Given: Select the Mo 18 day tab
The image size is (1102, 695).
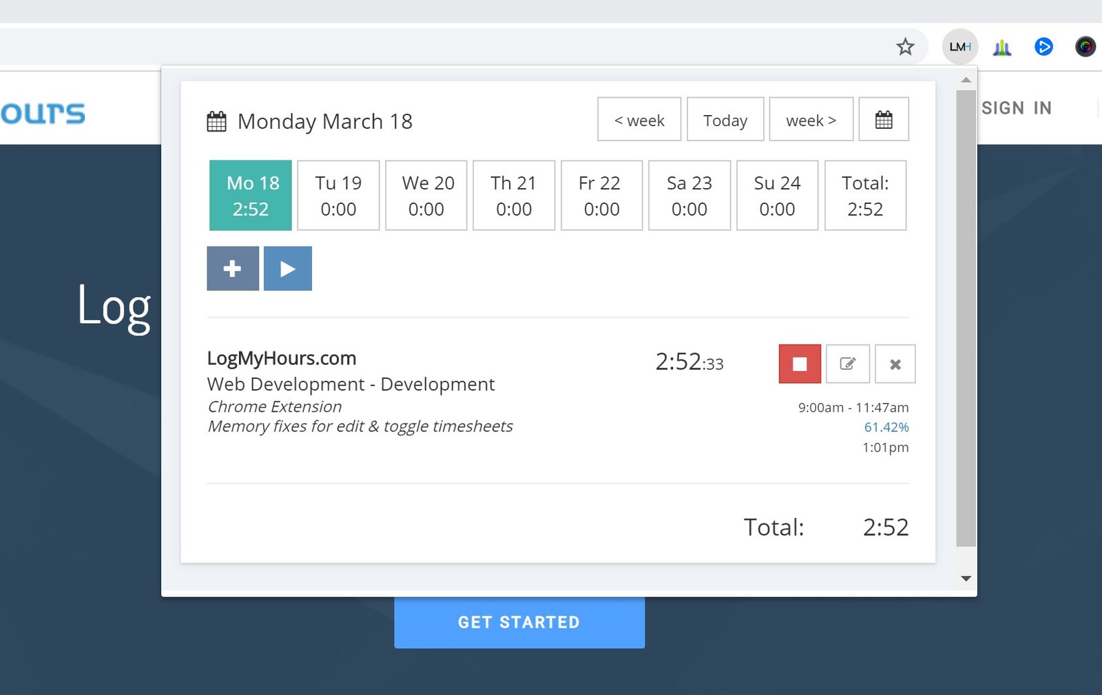Looking at the screenshot, I should [x=251, y=196].
